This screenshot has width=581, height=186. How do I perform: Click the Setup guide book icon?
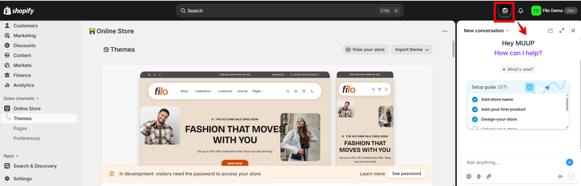coord(530,87)
